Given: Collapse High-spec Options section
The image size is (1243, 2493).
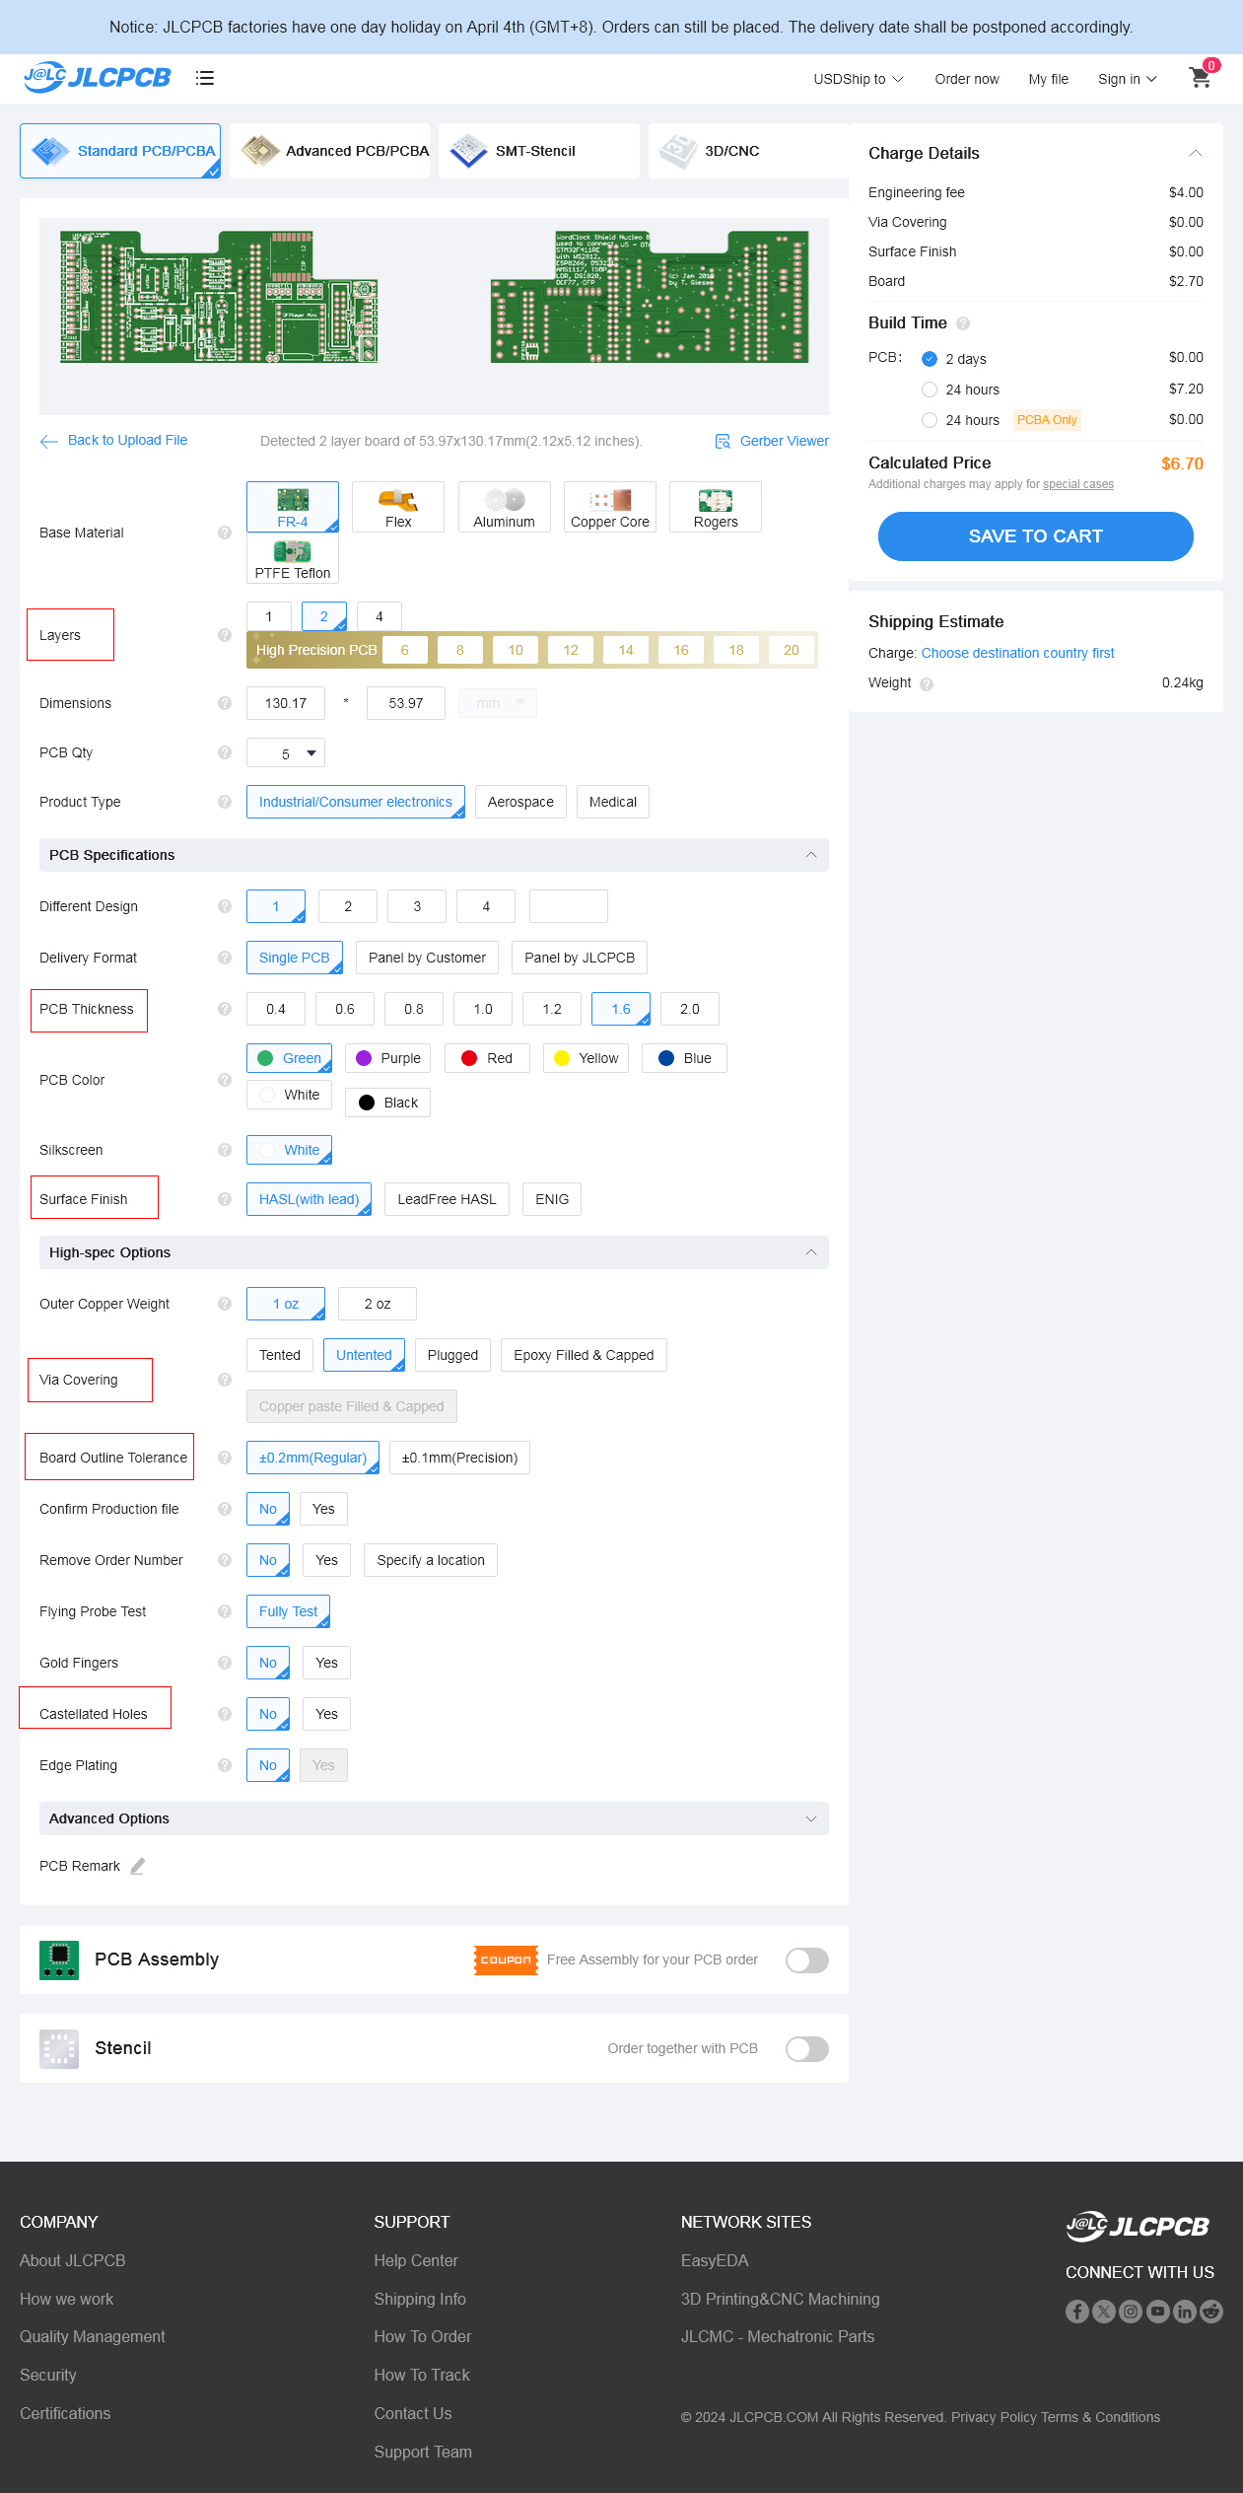Looking at the screenshot, I should coord(811,1252).
